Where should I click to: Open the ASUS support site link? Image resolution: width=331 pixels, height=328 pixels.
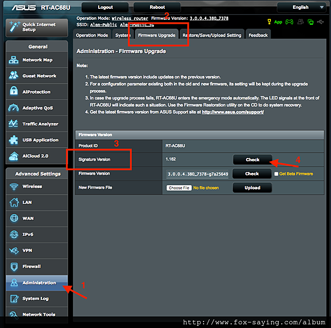pyautogui.click(x=233, y=112)
